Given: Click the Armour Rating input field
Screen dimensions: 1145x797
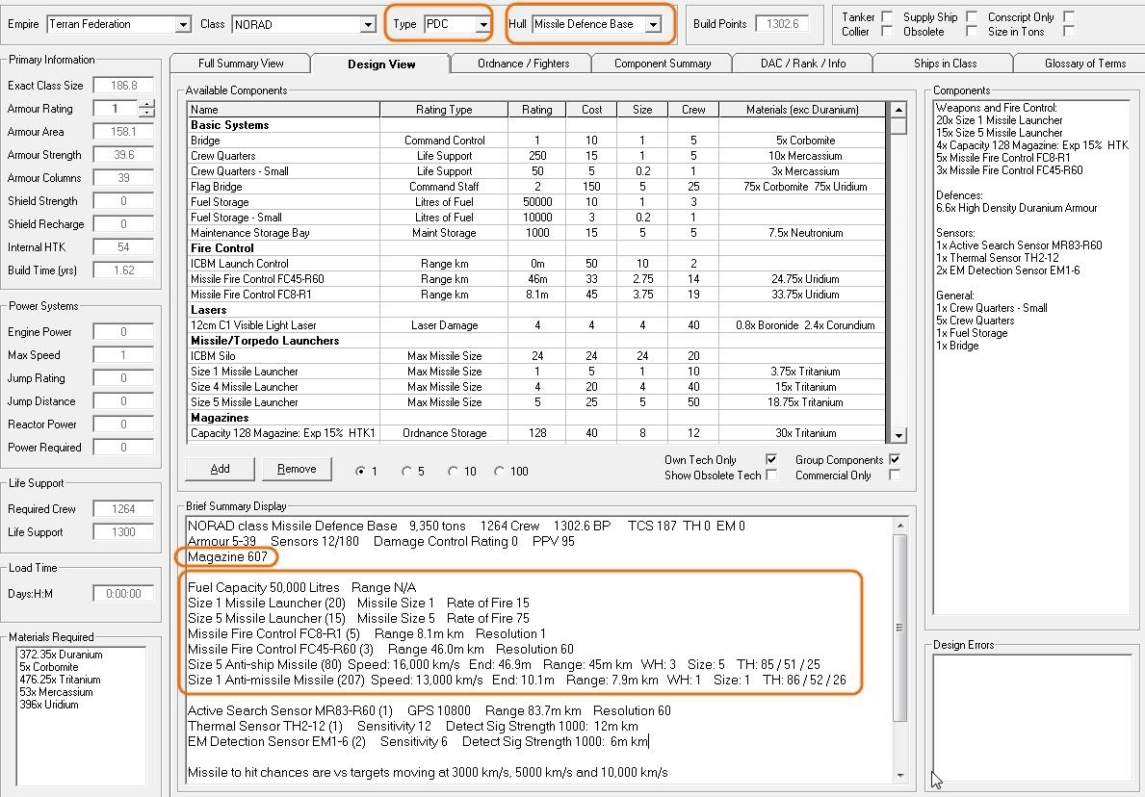Looking at the screenshot, I should pyautogui.click(x=116, y=109).
